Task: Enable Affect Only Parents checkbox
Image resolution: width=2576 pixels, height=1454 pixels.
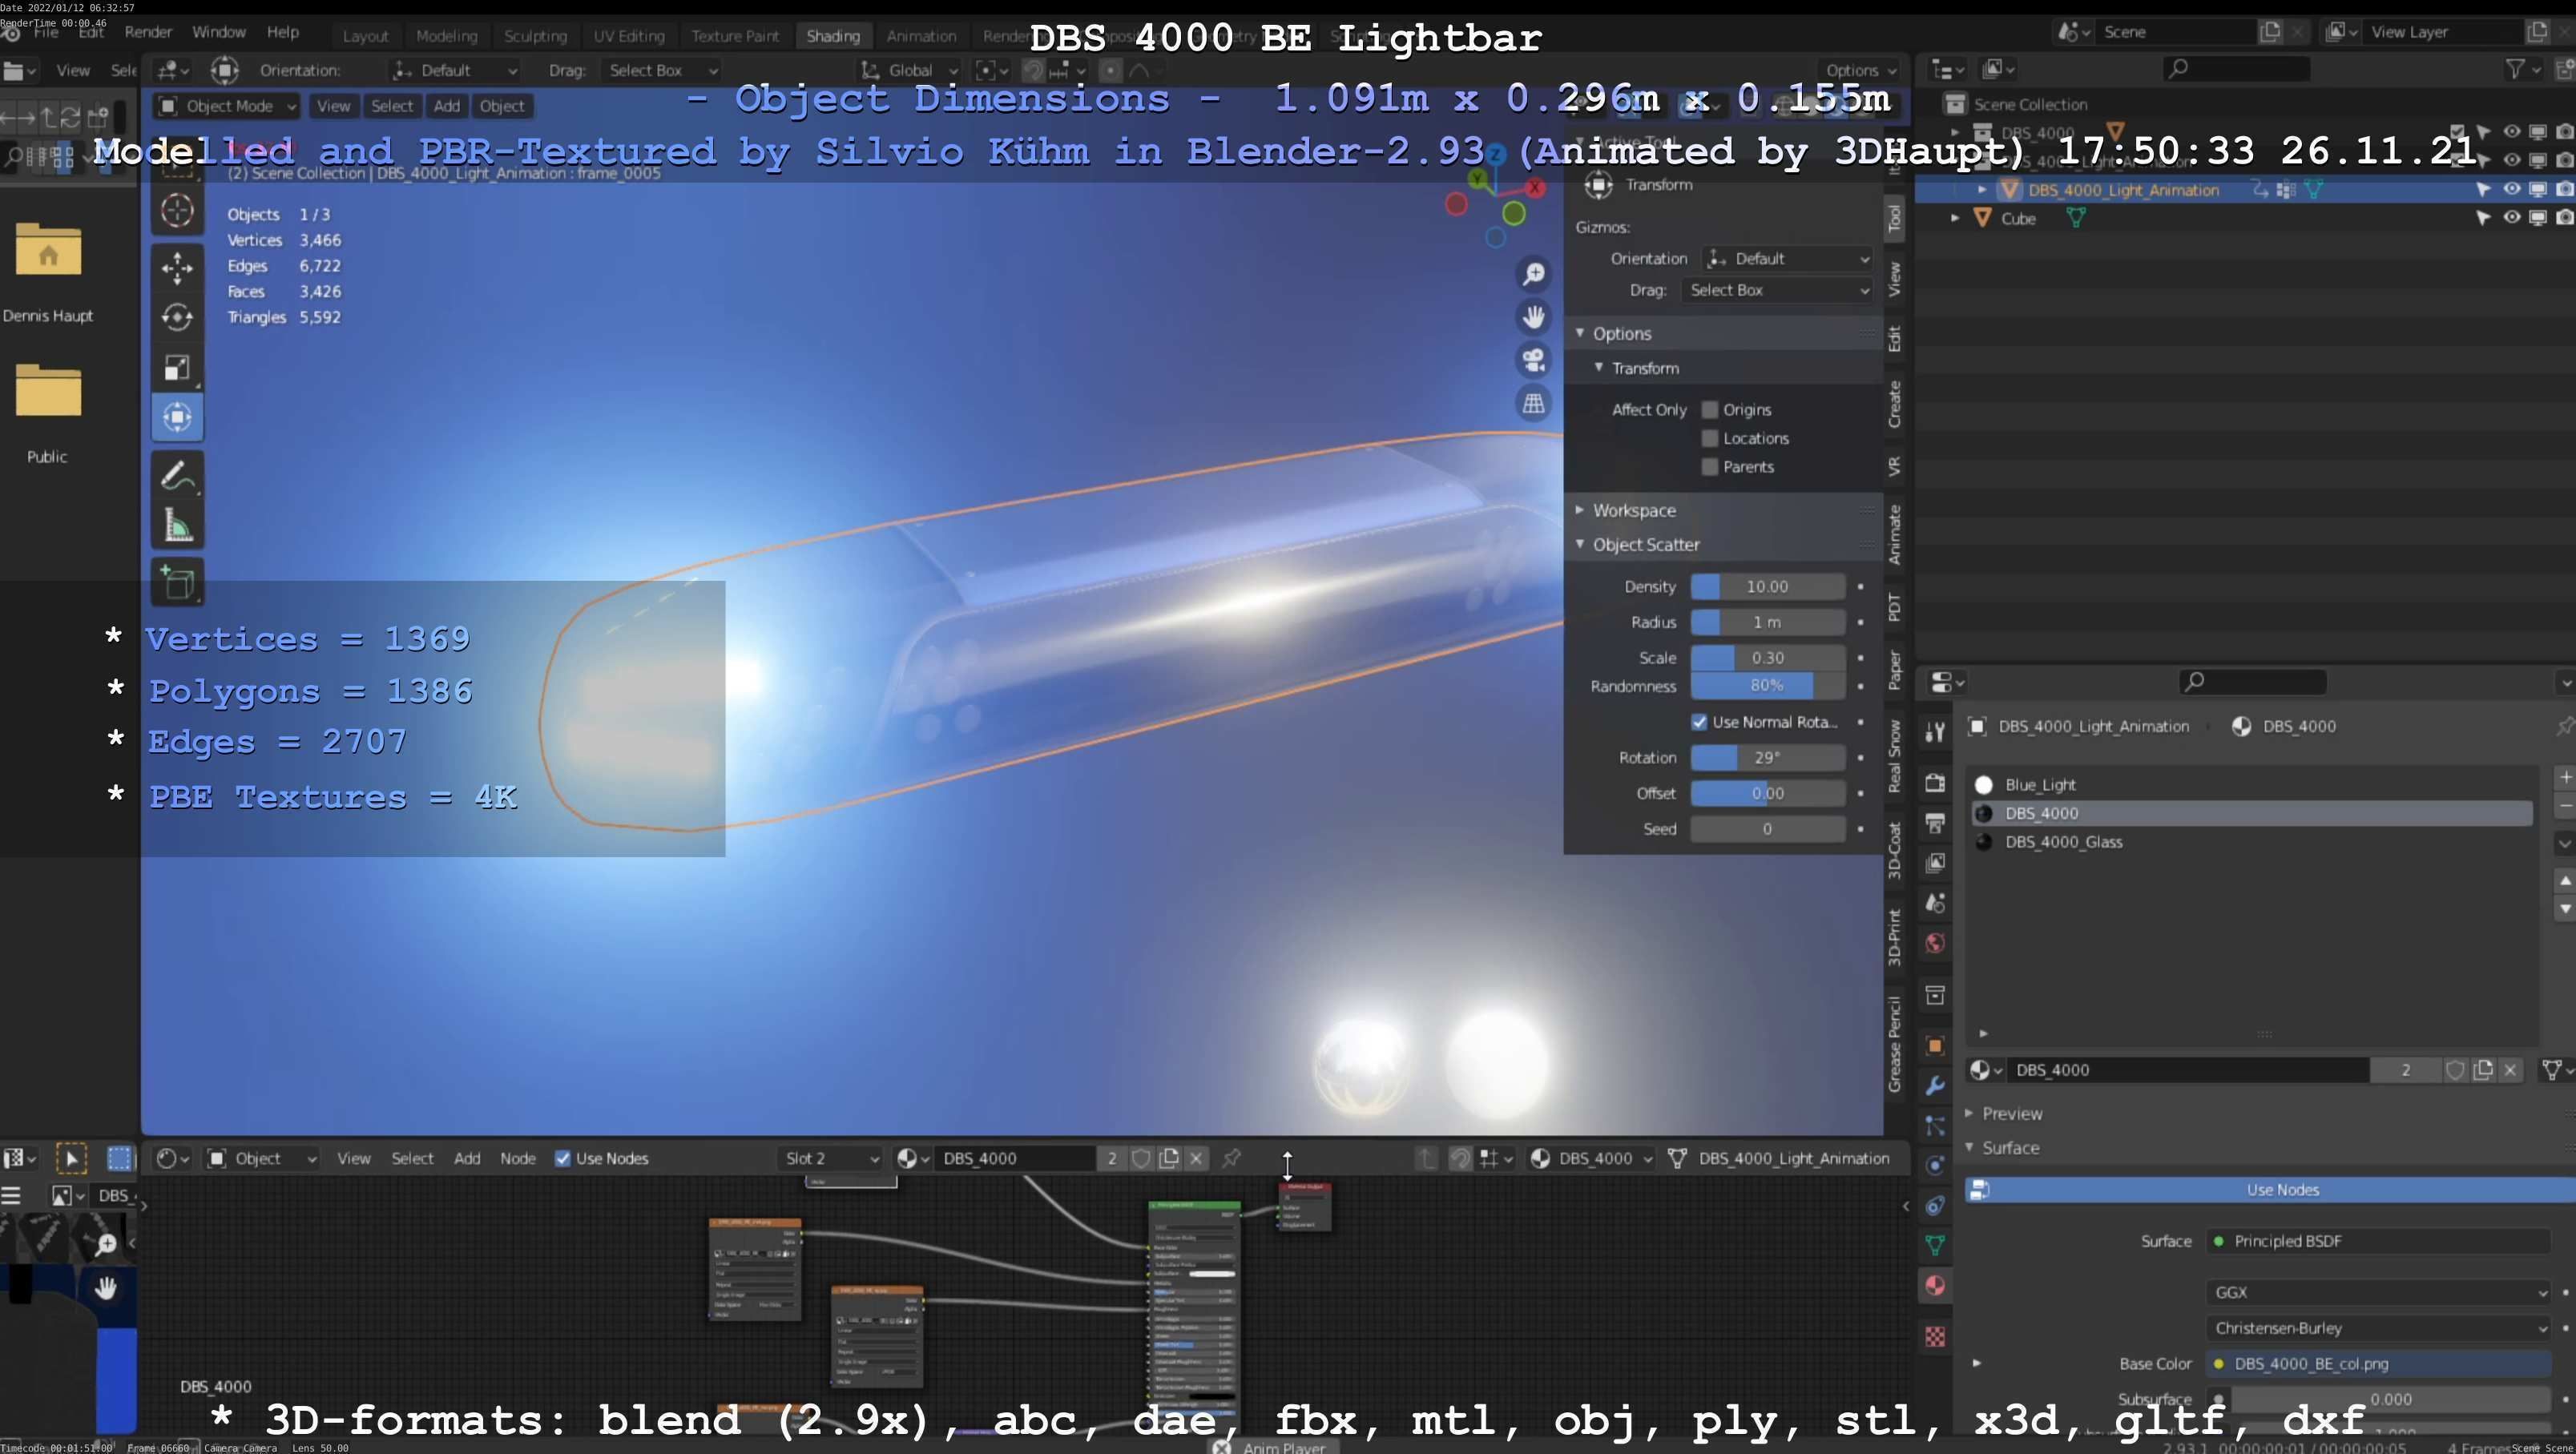Action: coord(1710,467)
